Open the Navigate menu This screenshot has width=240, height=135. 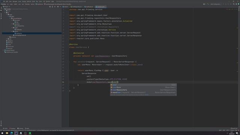[15, 1]
